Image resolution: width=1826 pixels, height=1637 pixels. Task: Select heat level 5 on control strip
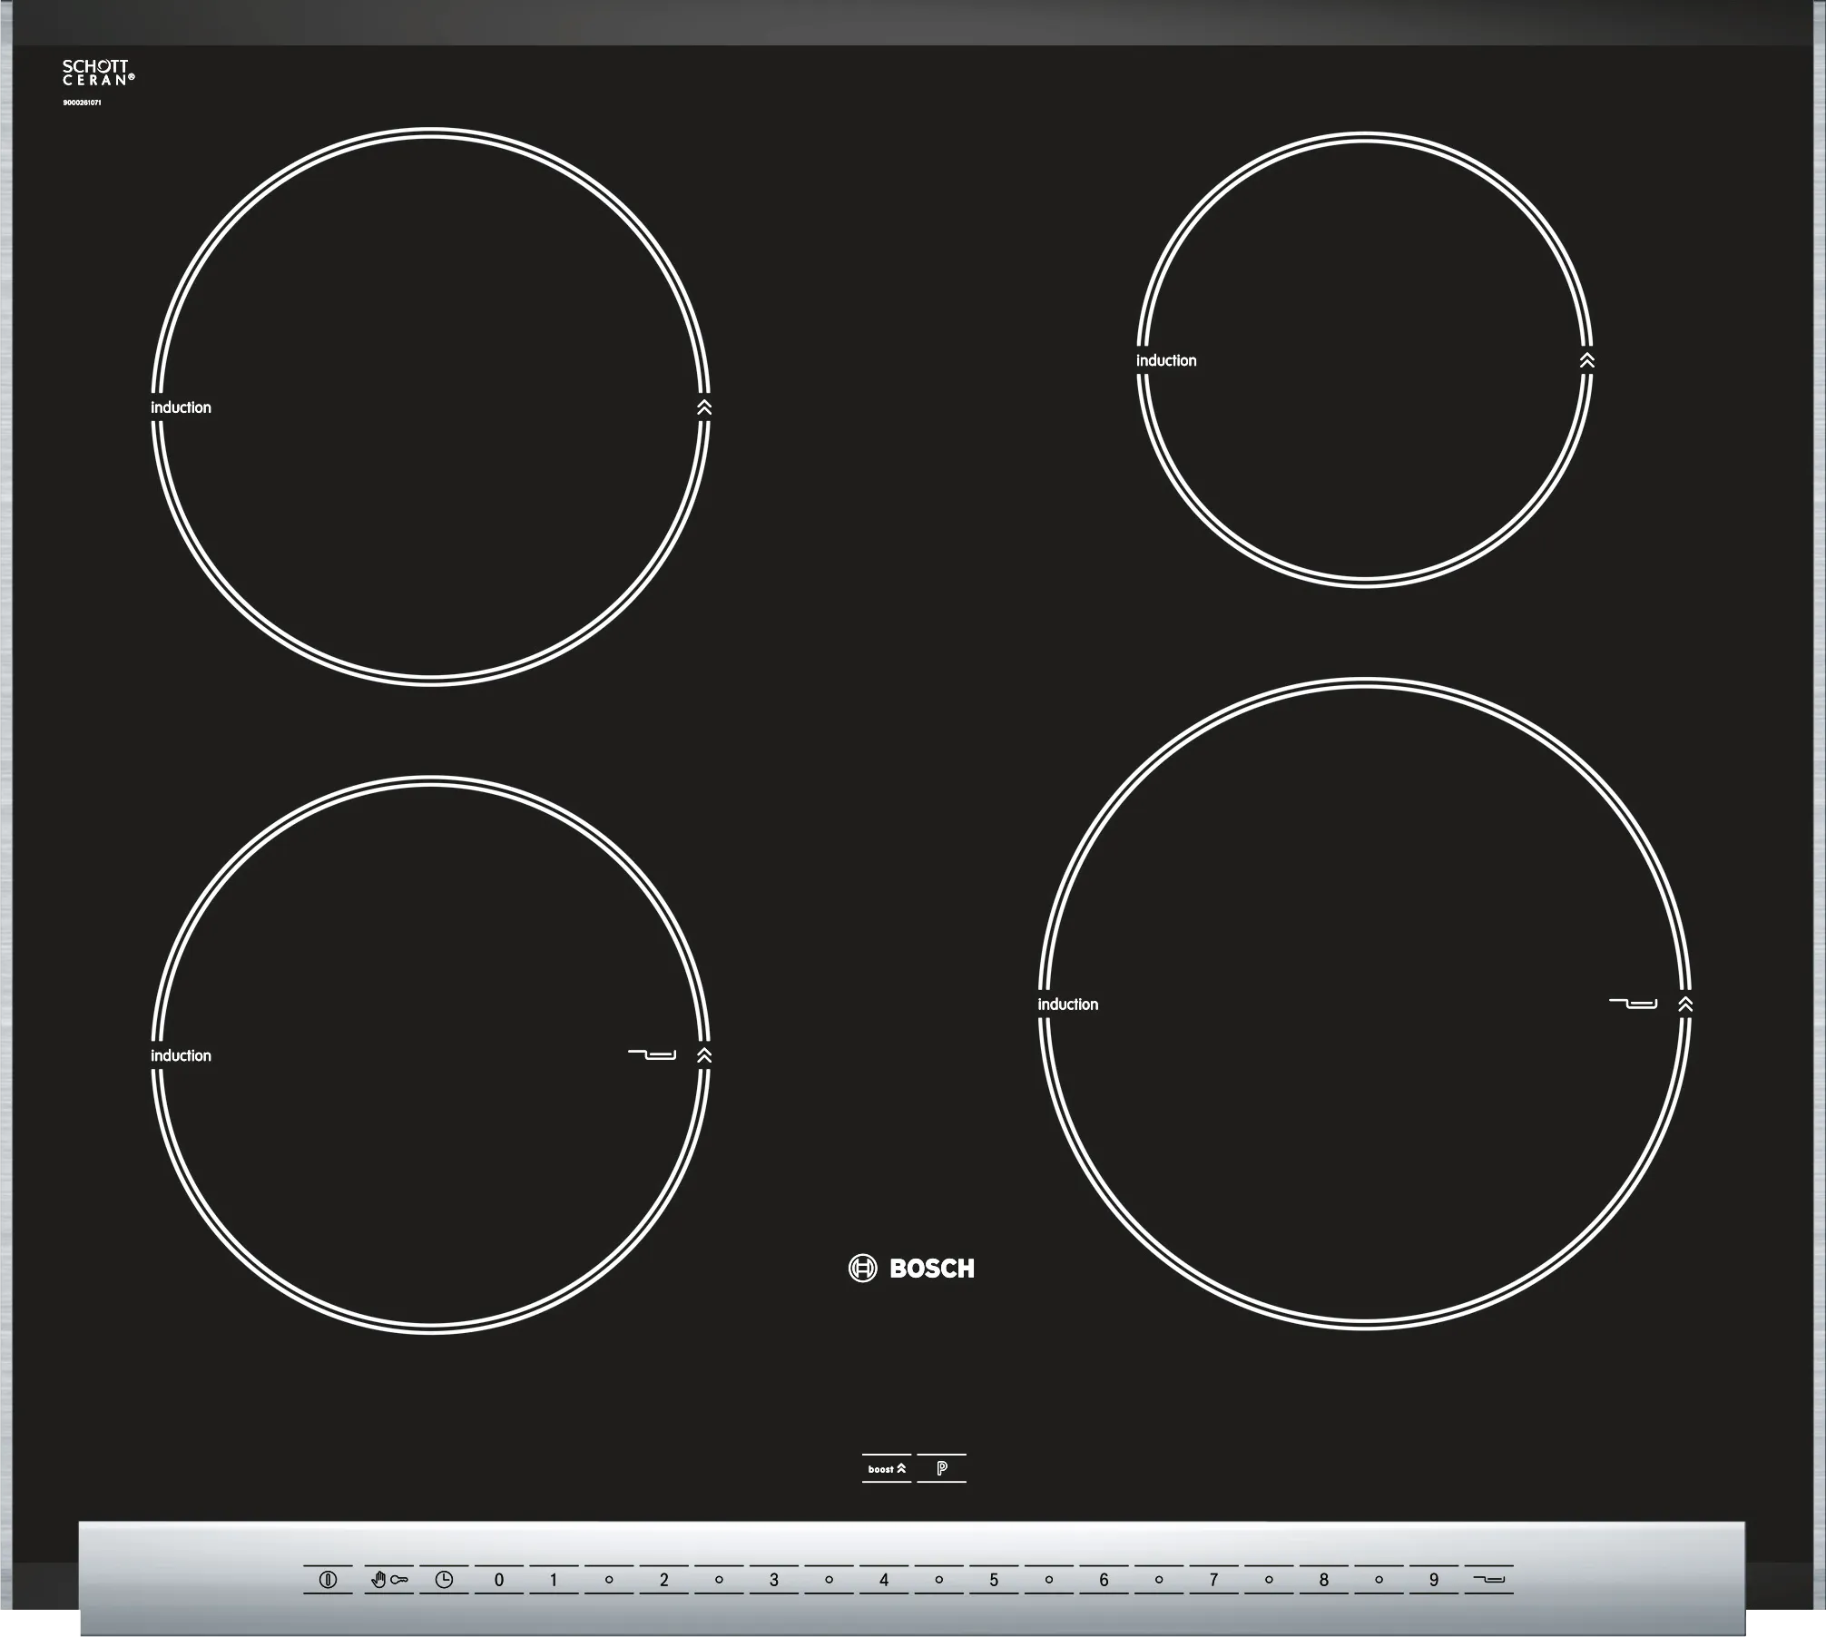(x=994, y=1580)
